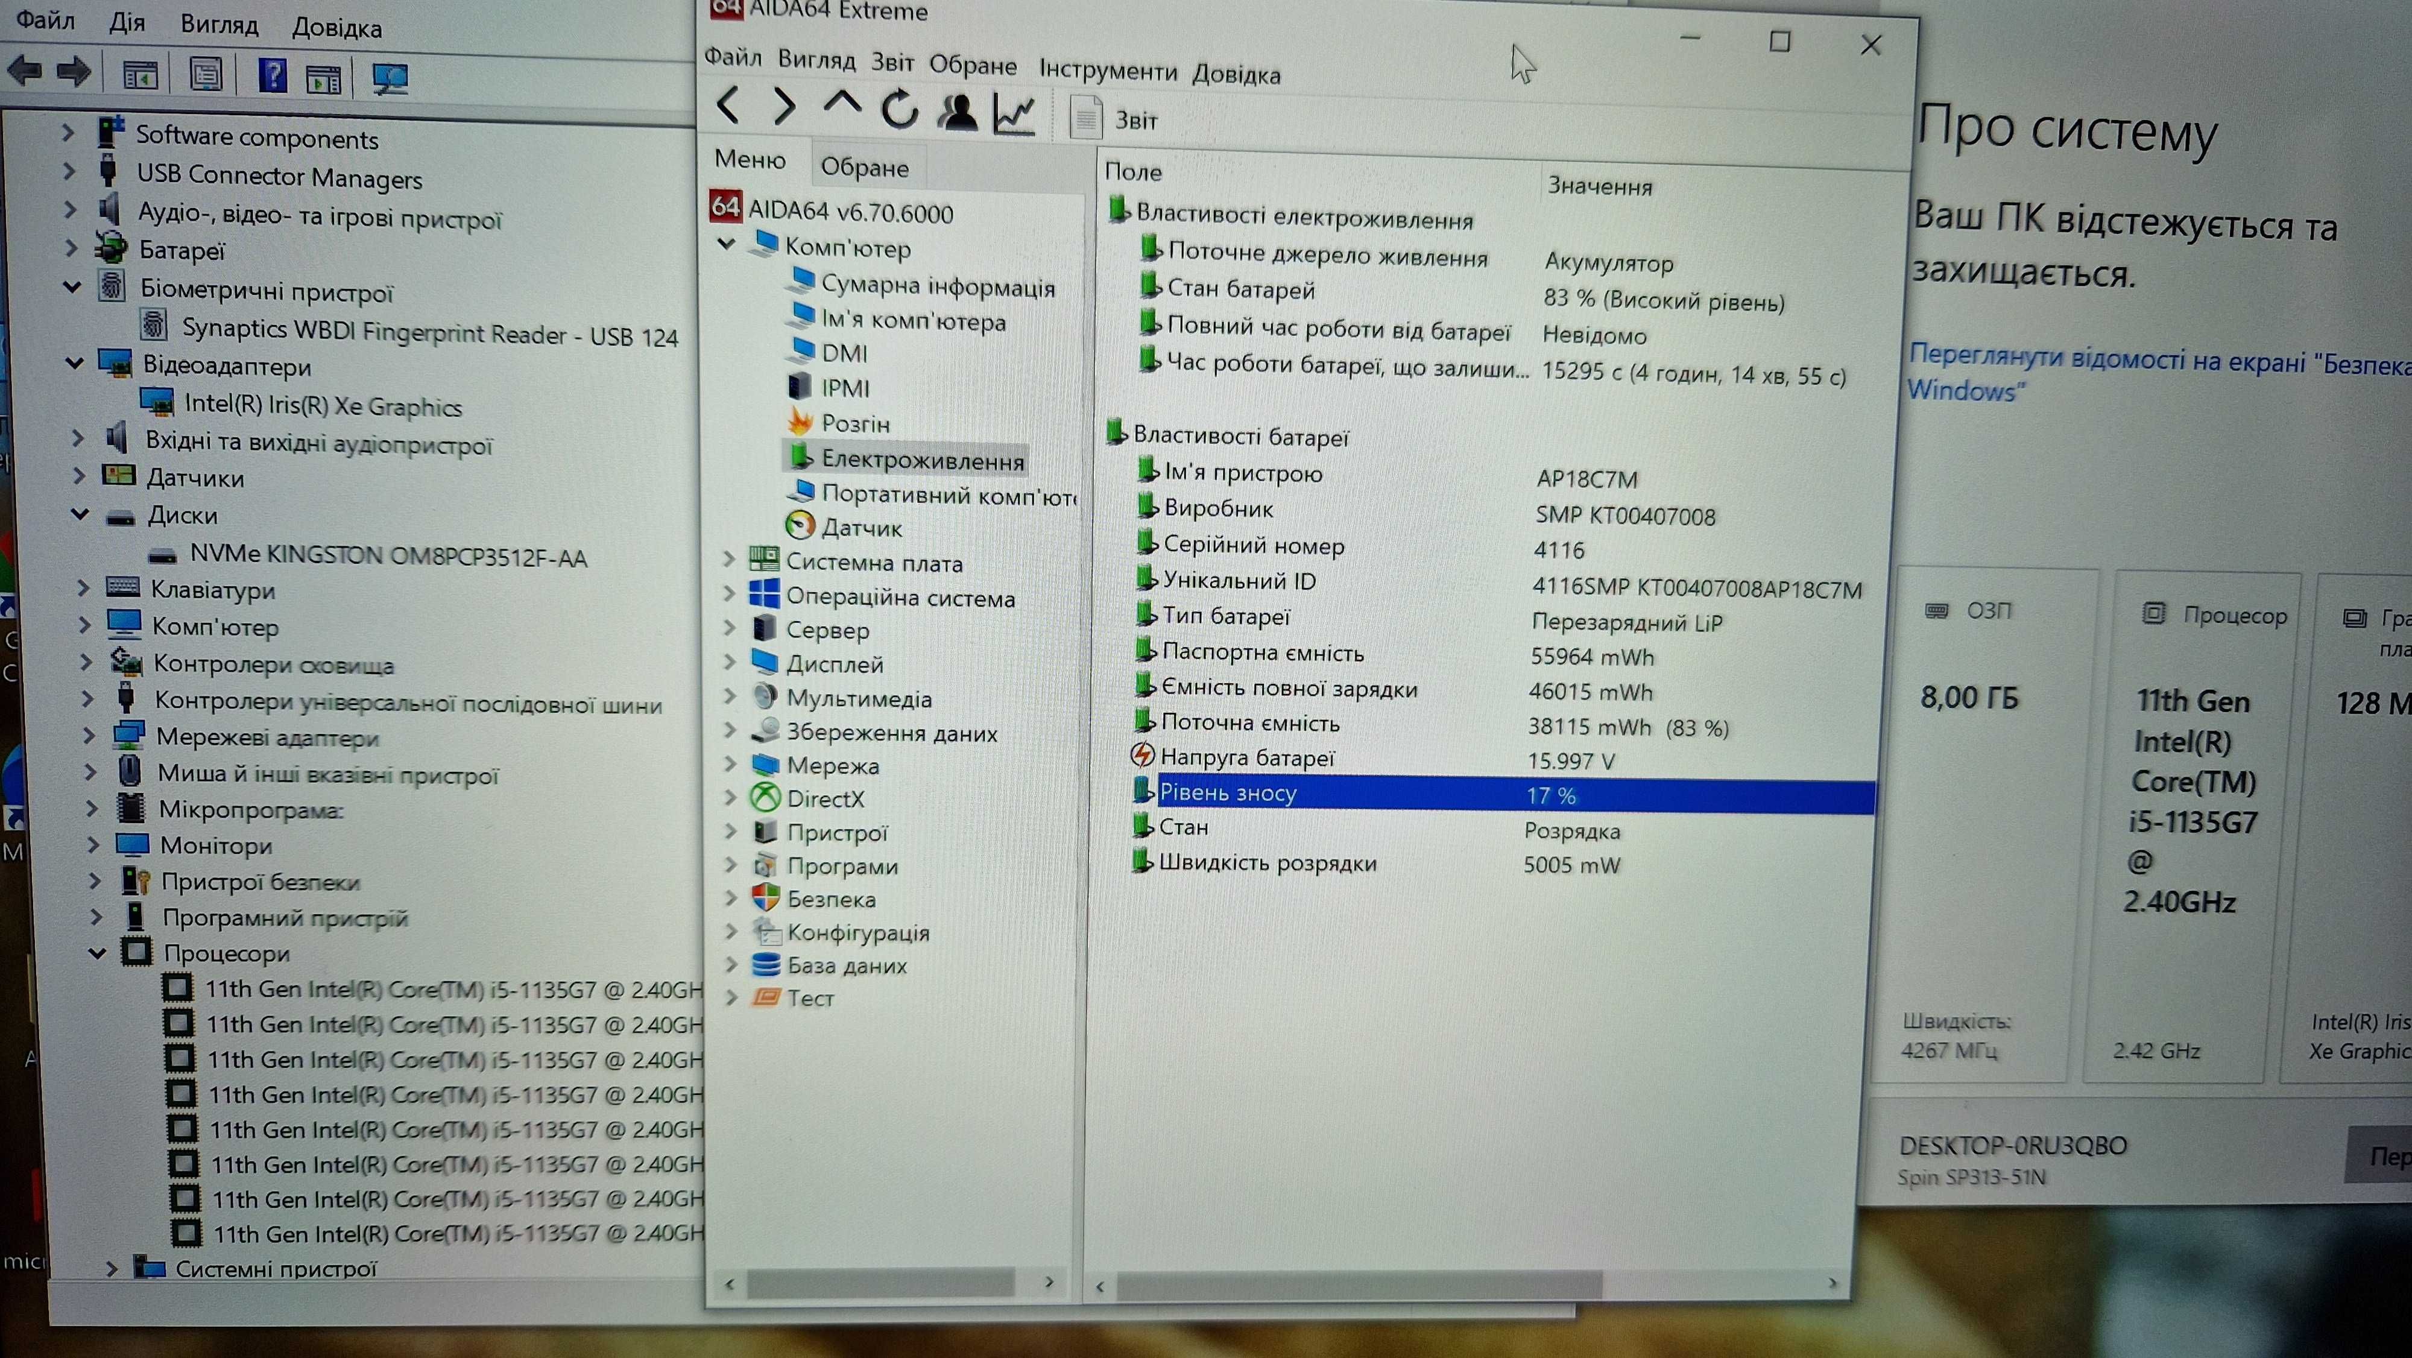Expand the Мережа node in AIDA64
Viewport: 2412px width, 1358px height.
click(x=731, y=763)
